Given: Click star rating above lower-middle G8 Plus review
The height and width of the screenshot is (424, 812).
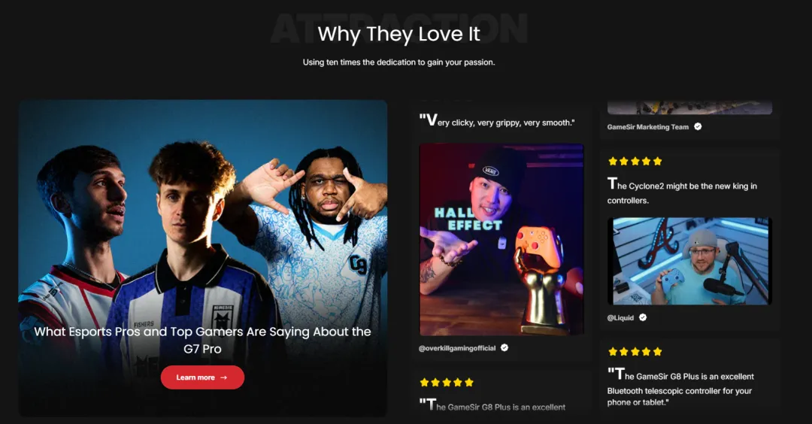Looking at the screenshot, I should click(447, 383).
